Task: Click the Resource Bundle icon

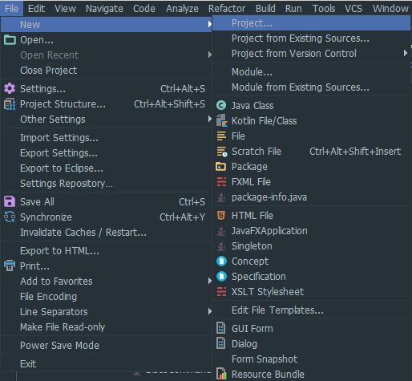Action: point(221,374)
